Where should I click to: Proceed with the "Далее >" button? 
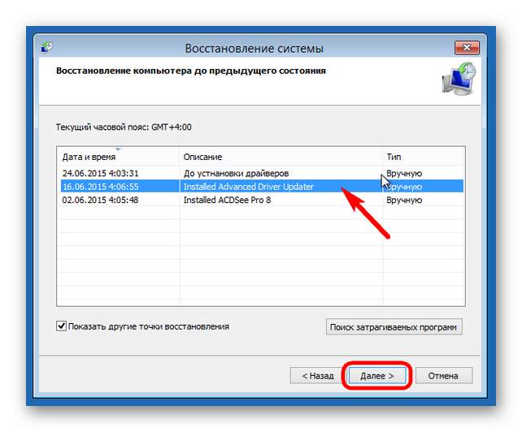tap(376, 376)
